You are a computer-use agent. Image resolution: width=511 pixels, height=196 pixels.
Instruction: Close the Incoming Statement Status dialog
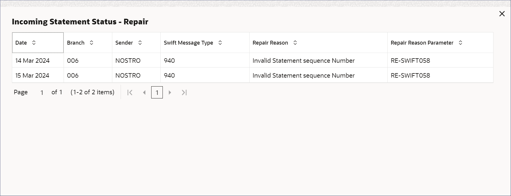click(x=502, y=14)
